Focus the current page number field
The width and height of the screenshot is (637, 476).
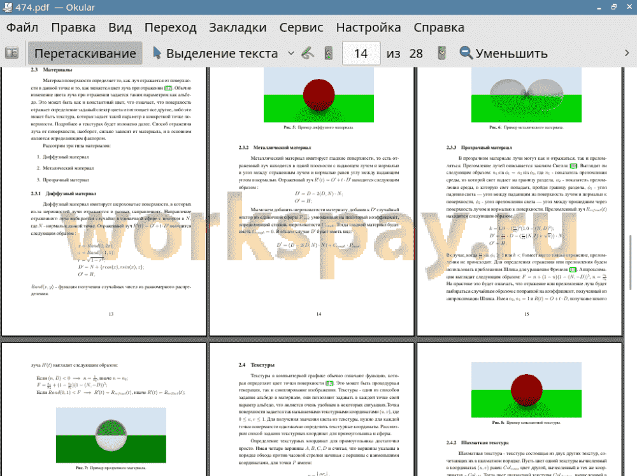361,53
